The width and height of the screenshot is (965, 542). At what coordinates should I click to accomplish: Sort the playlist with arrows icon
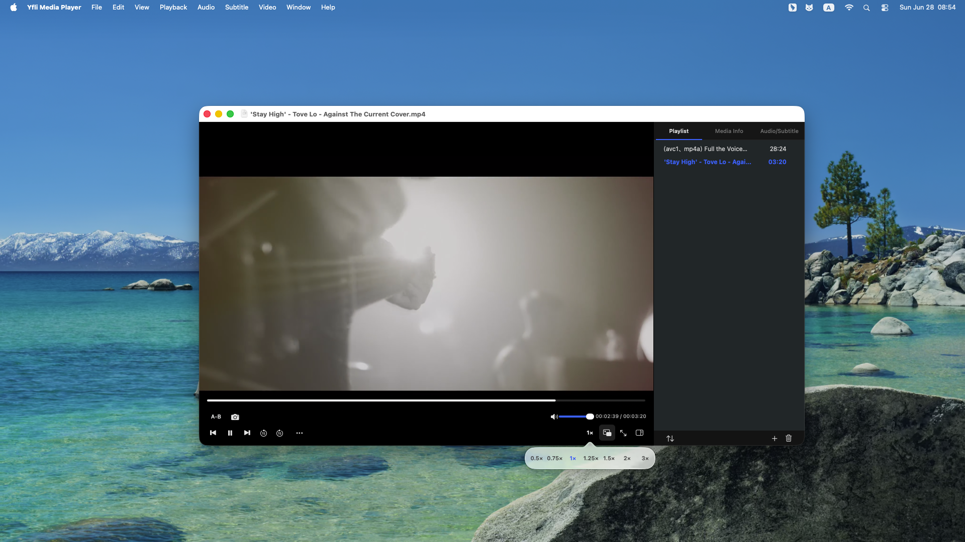coord(670,439)
